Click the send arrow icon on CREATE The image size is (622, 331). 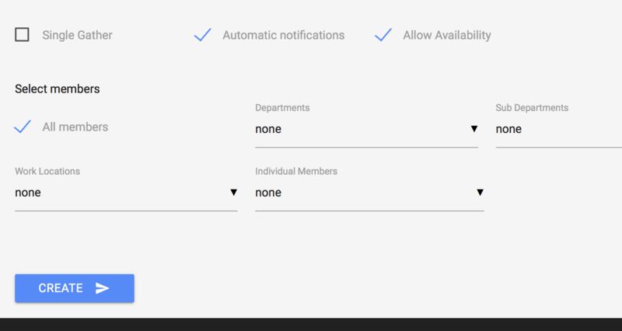point(103,288)
